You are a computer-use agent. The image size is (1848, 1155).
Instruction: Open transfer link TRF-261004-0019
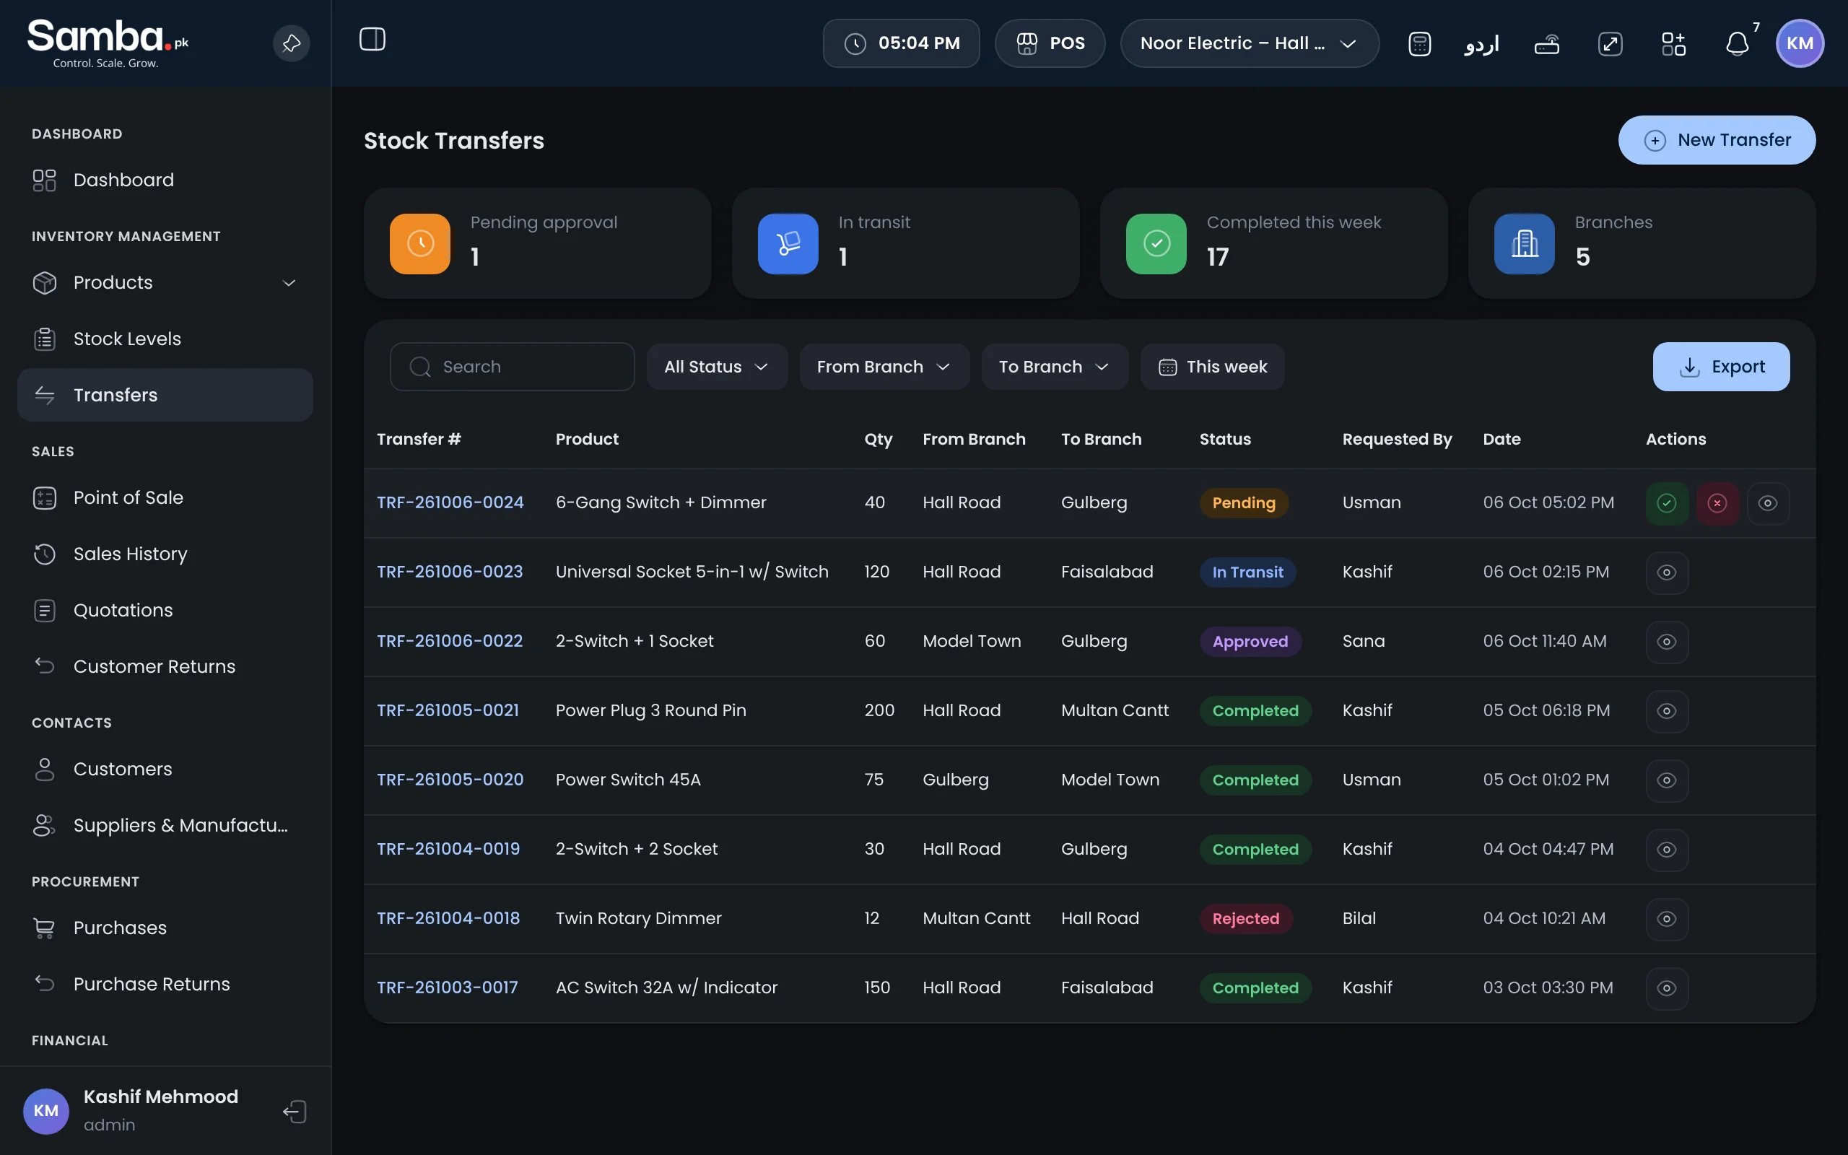click(448, 850)
